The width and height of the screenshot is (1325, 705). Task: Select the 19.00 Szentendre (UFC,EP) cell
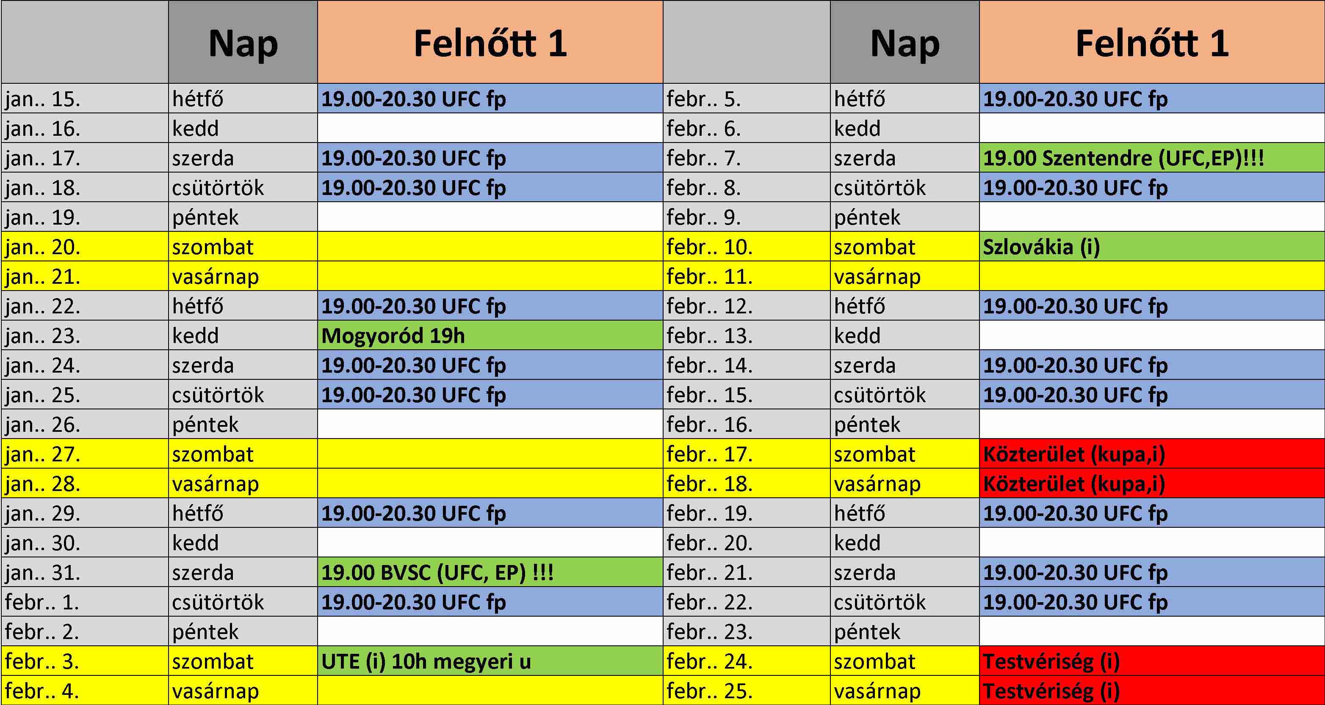(x=1151, y=158)
